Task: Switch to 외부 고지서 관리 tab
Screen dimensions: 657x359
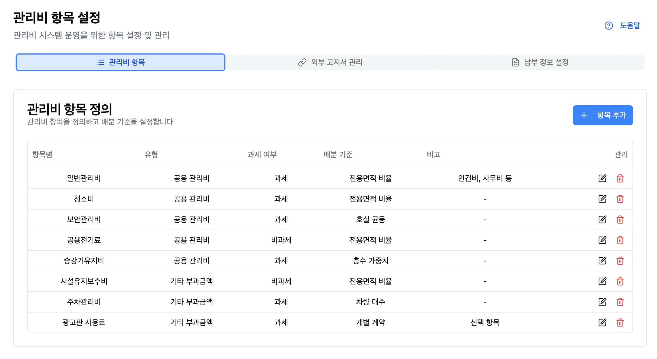Action: click(330, 62)
